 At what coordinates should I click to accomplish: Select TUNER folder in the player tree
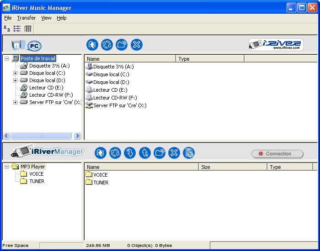click(37, 181)
